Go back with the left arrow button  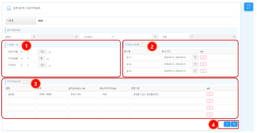click(227, 124)
